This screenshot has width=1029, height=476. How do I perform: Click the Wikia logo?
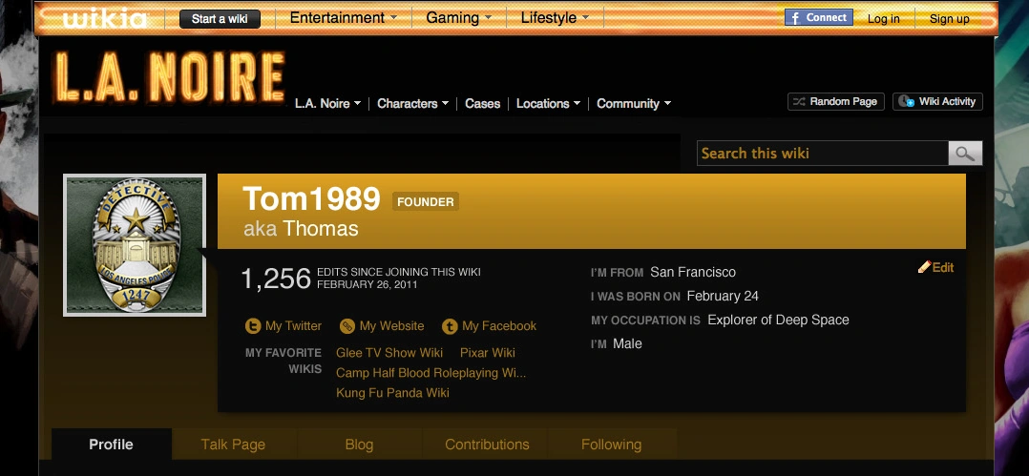tap(105, 18)
